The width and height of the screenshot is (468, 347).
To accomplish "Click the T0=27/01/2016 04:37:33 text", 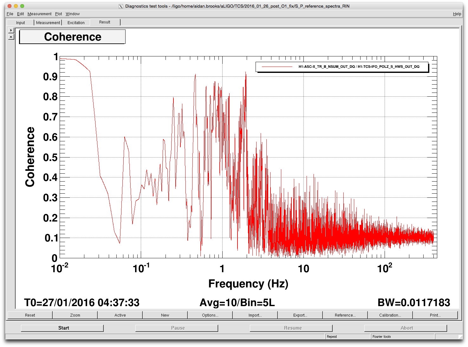I will (82, 303).
